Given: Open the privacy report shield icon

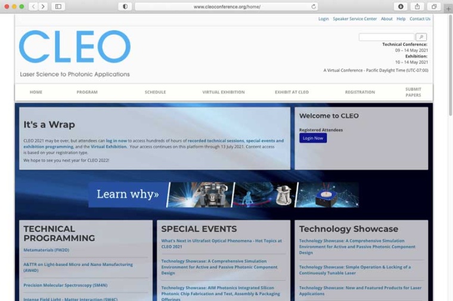Looking at the screenshot, I should pos(125,7).
